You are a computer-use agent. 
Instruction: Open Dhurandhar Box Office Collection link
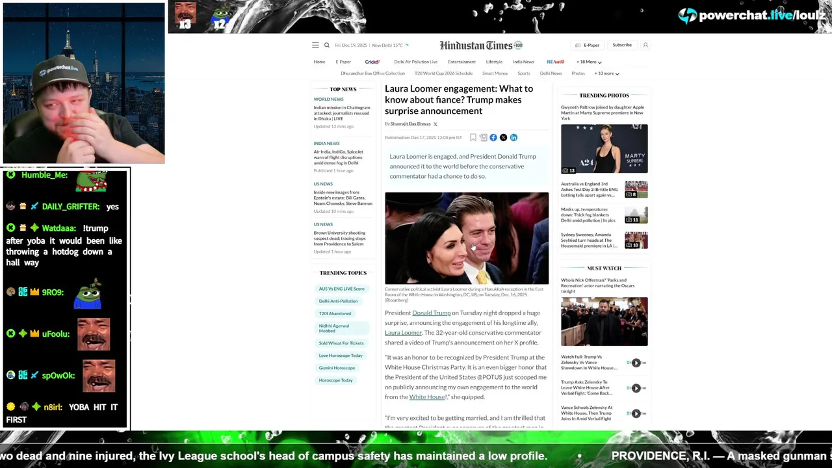pos(372,73)
